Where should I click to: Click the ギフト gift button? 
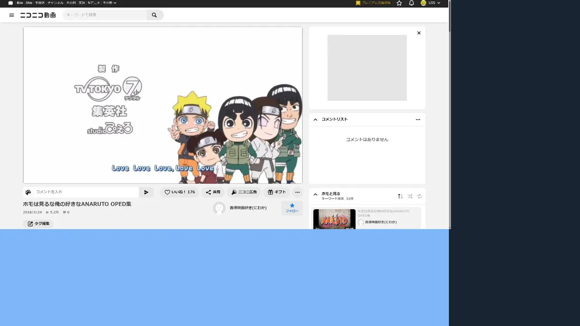point(276,192)
